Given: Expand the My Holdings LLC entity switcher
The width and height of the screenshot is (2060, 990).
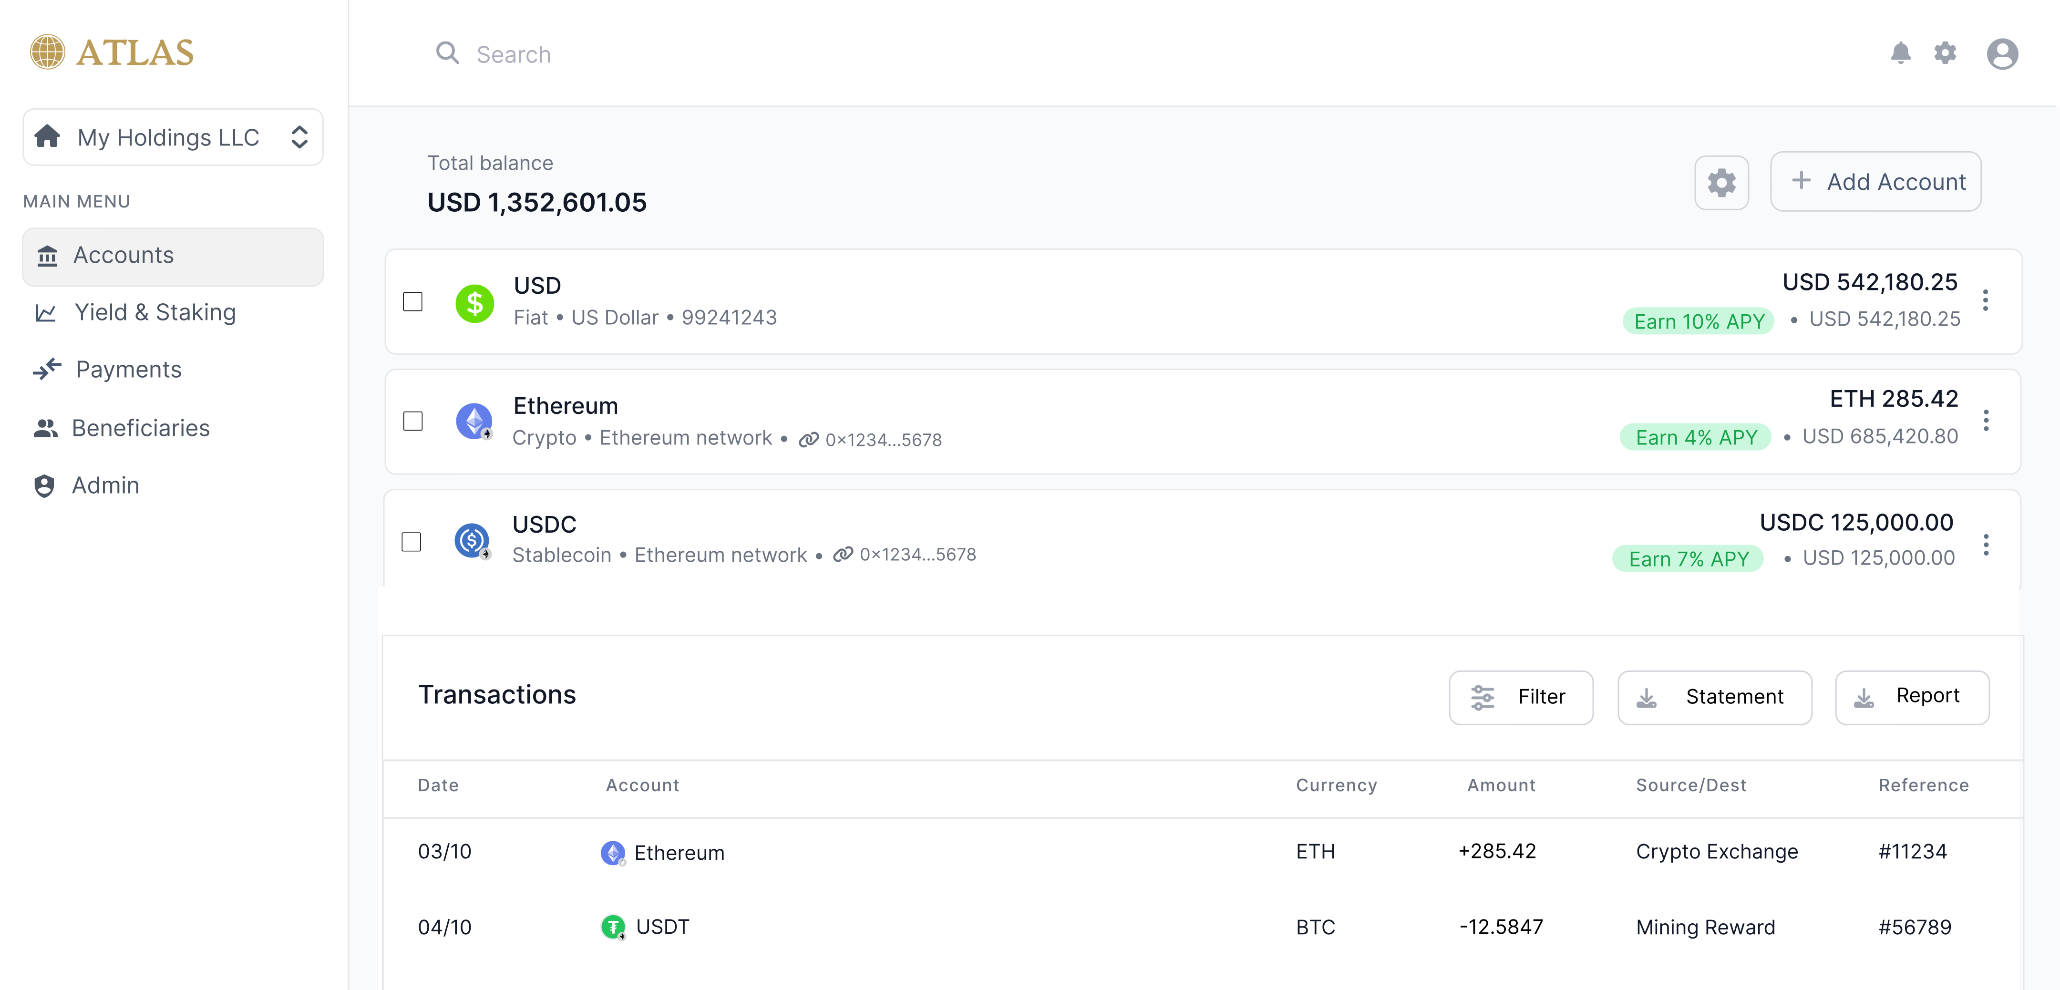Looking at the screenshot, I should 300,137.
